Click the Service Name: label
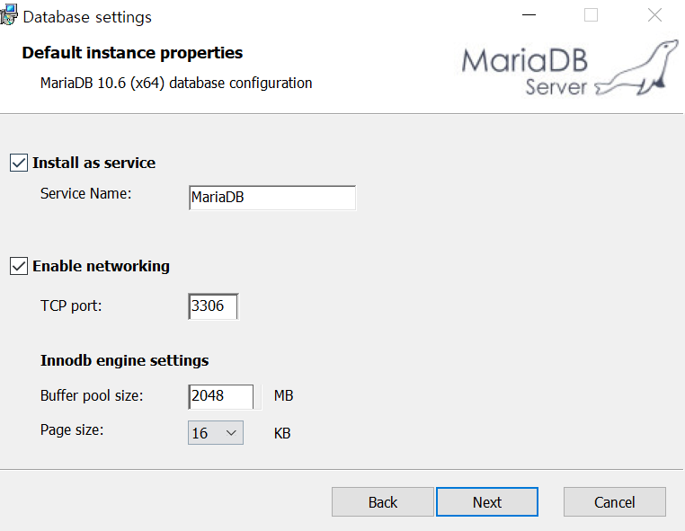Screen dimensions: 685x531 pos(85,193)
